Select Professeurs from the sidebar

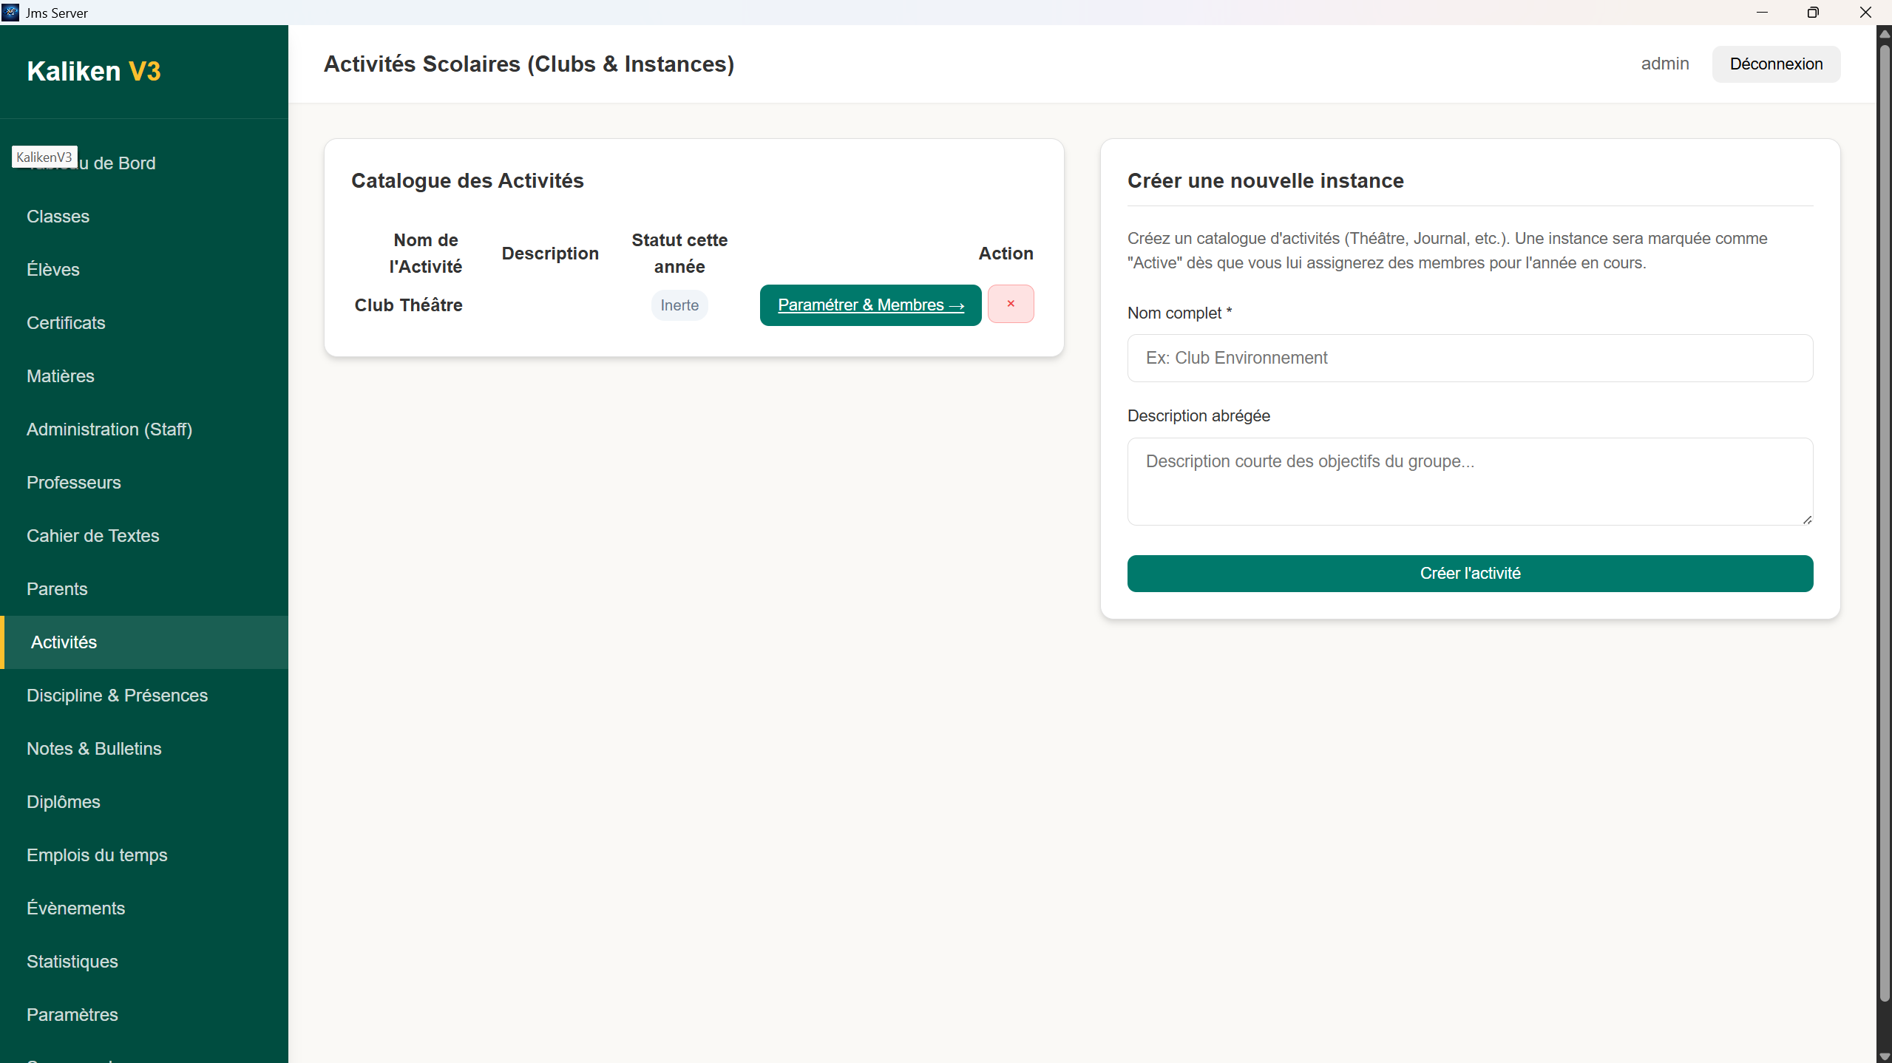coord(74,483)
